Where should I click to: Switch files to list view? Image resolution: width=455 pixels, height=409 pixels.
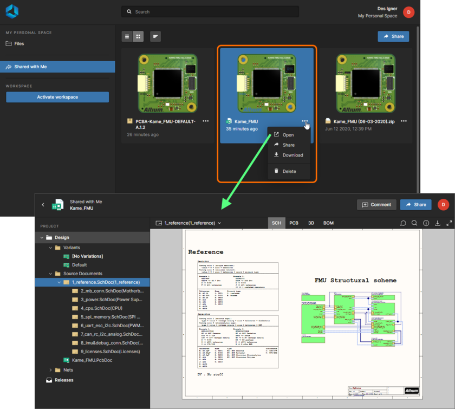(127, 36)
